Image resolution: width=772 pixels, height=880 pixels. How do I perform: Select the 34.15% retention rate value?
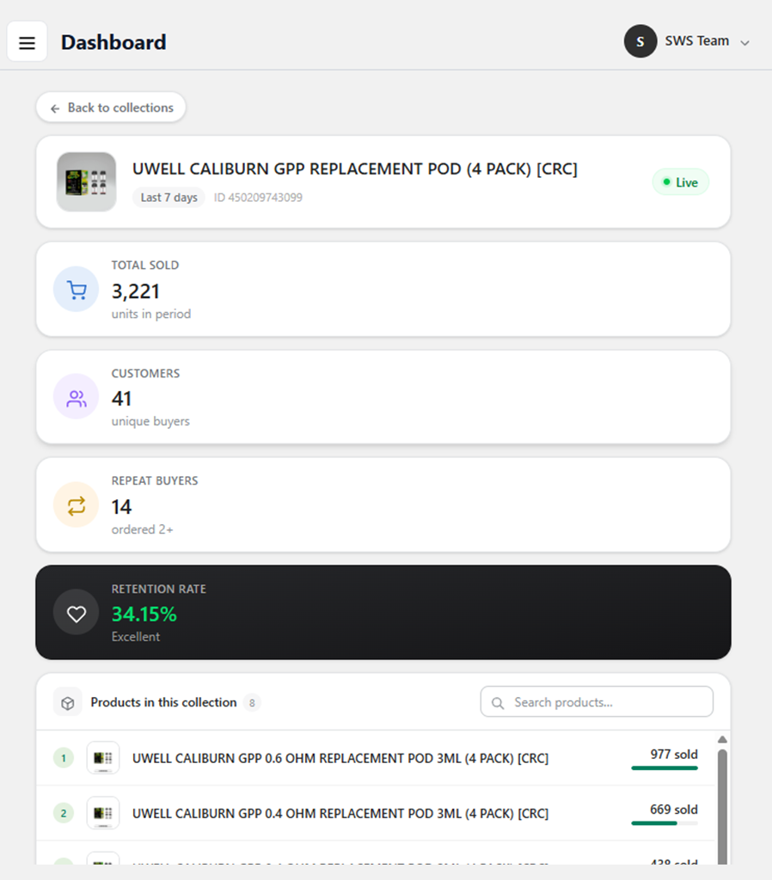[144, 614]
